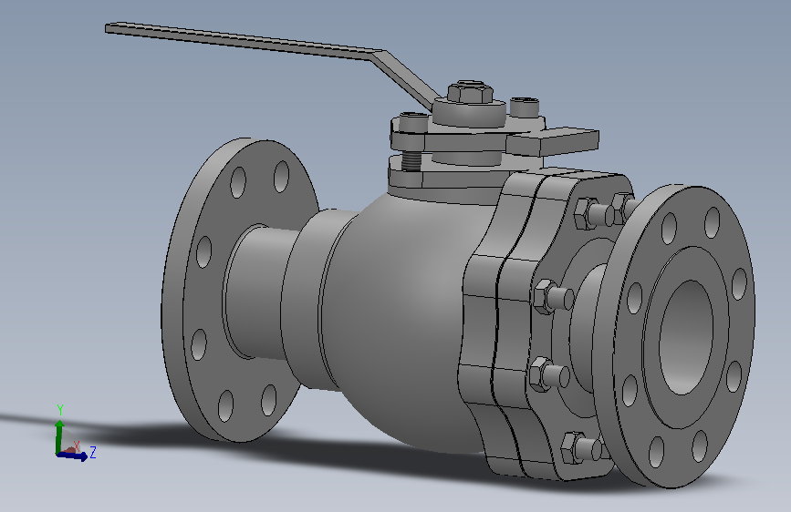Select the handle stop plate on the right
791x512 pixels.
pos(555,141)
